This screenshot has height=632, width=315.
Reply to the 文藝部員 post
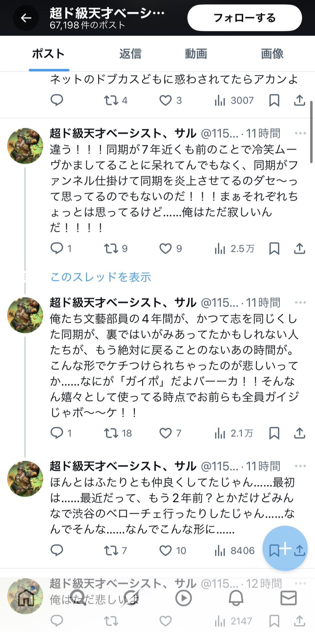point(57,433)
